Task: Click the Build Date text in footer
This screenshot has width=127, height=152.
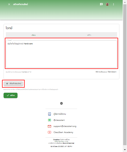Action: [61, 146]
